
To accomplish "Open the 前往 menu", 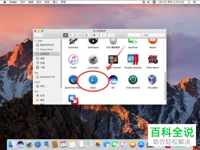I will (47, 2).
